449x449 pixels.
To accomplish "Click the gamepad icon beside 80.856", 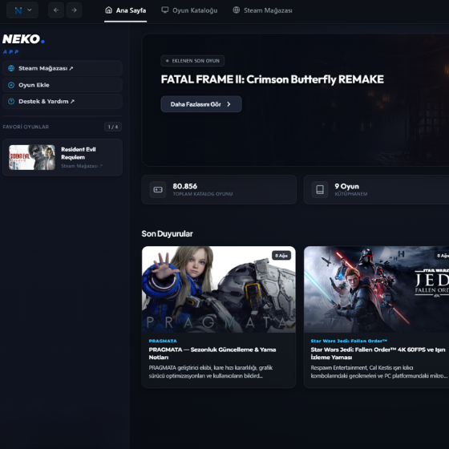I will (158, 189).
